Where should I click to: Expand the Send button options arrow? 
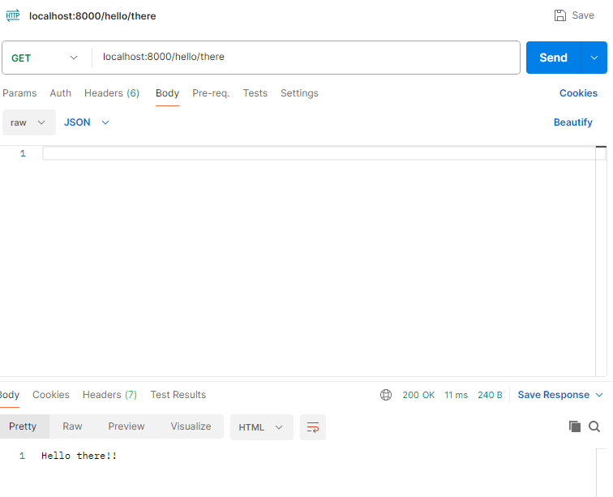(x=594, y=58)
